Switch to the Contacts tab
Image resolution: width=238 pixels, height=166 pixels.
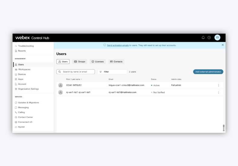116,62
